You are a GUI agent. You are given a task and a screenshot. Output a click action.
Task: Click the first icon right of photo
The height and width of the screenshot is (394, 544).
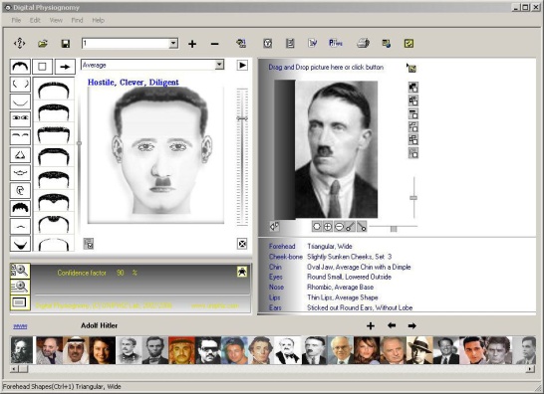pyautogui.click(x=413, y=88)
